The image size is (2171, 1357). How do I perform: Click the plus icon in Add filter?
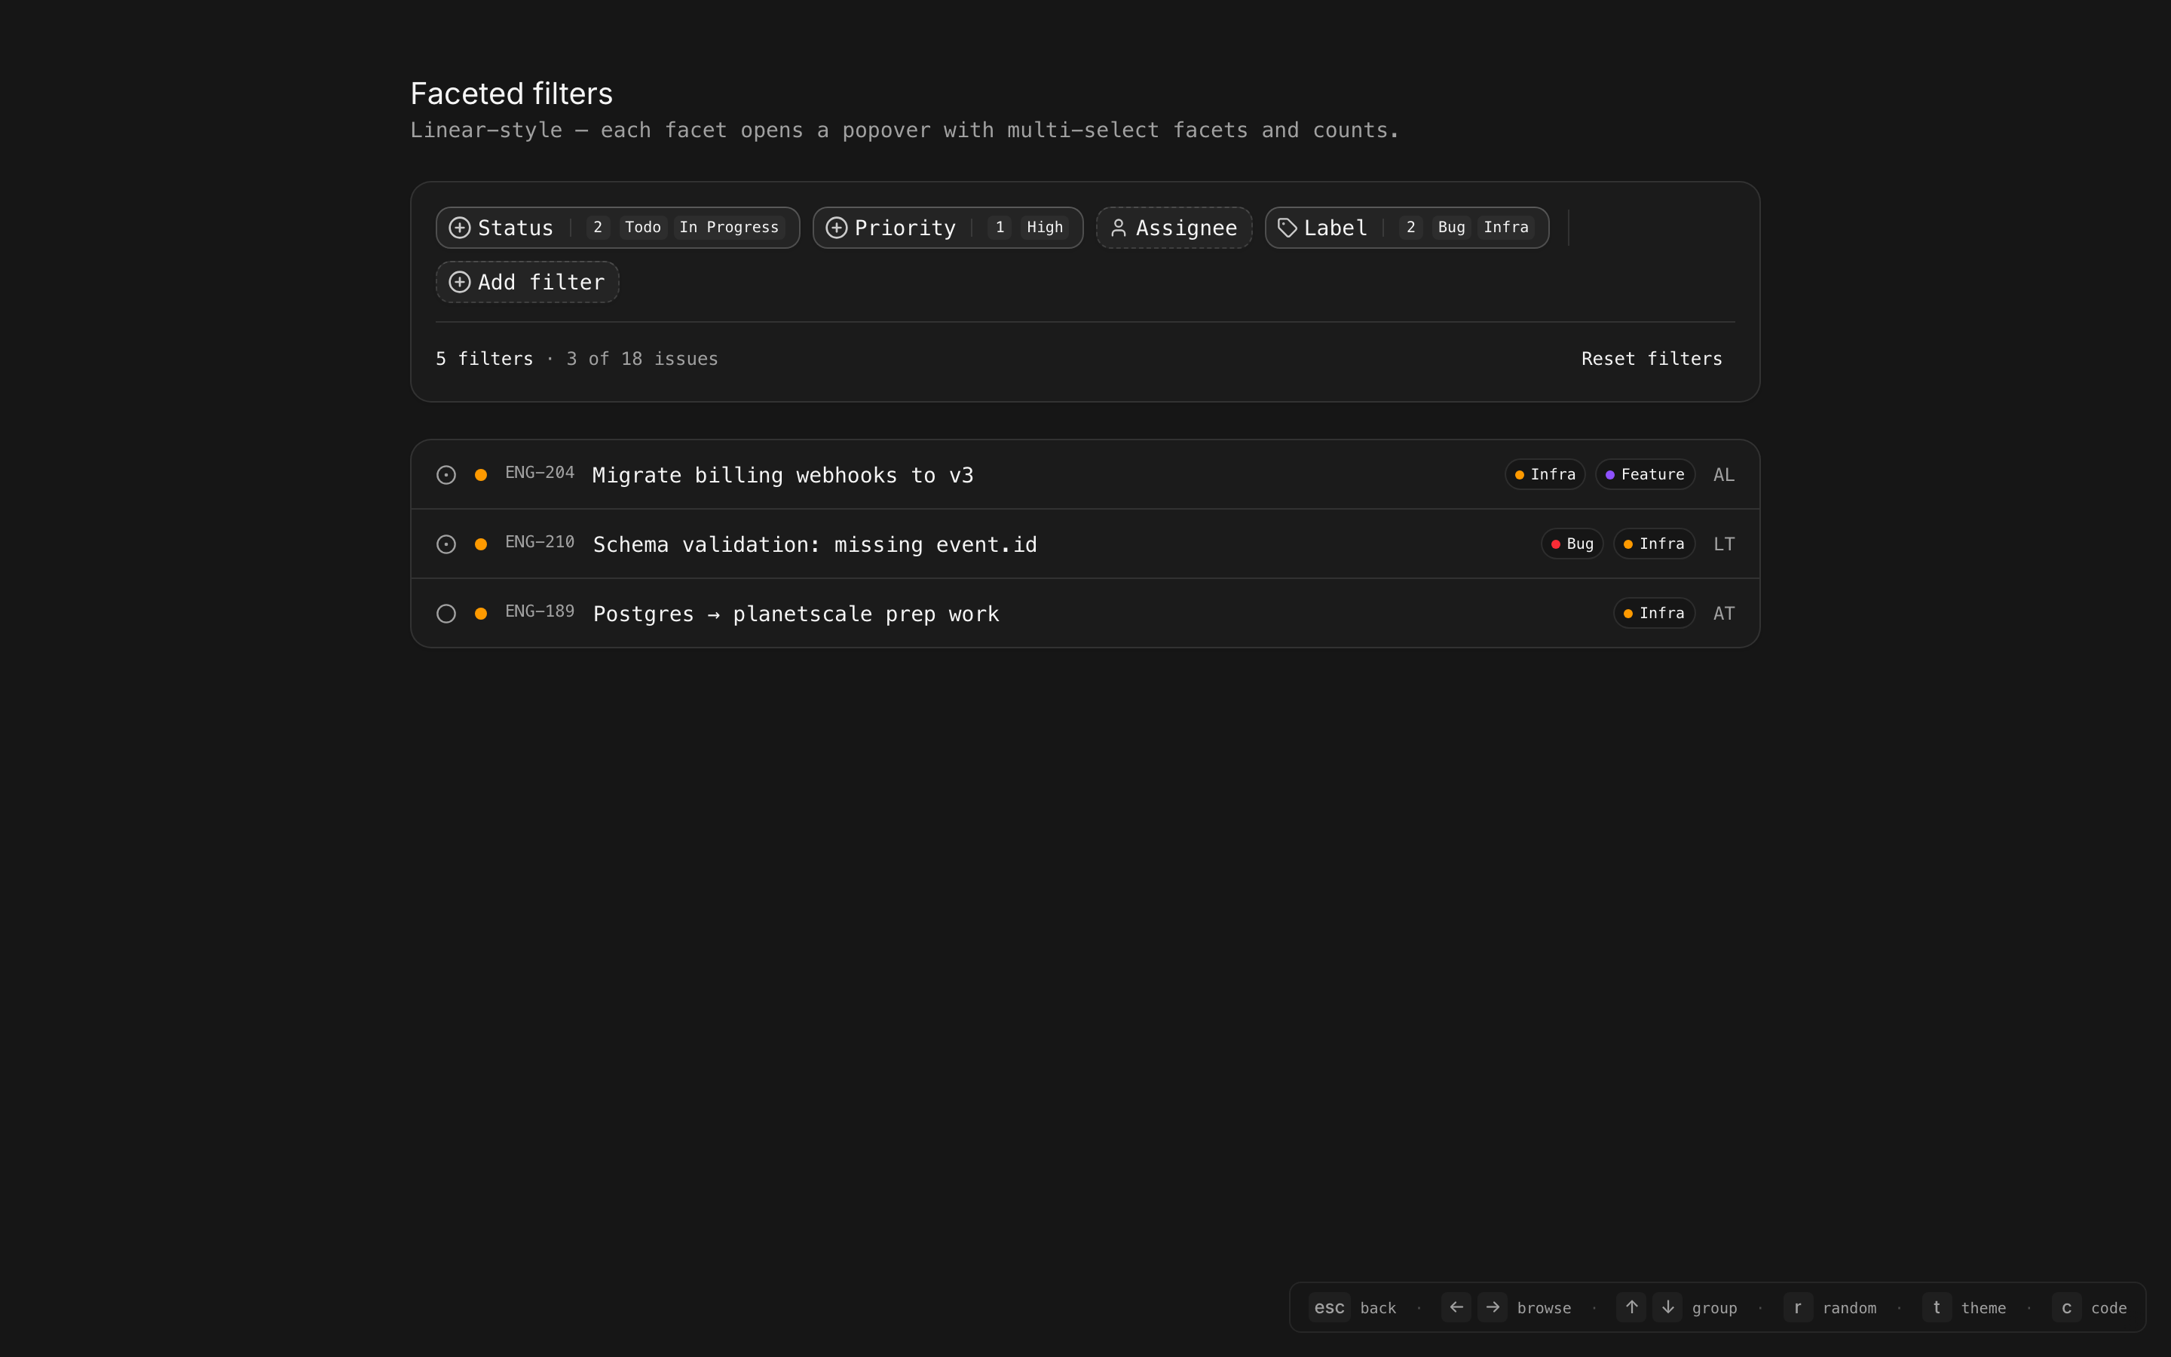(x=459, y=282)
